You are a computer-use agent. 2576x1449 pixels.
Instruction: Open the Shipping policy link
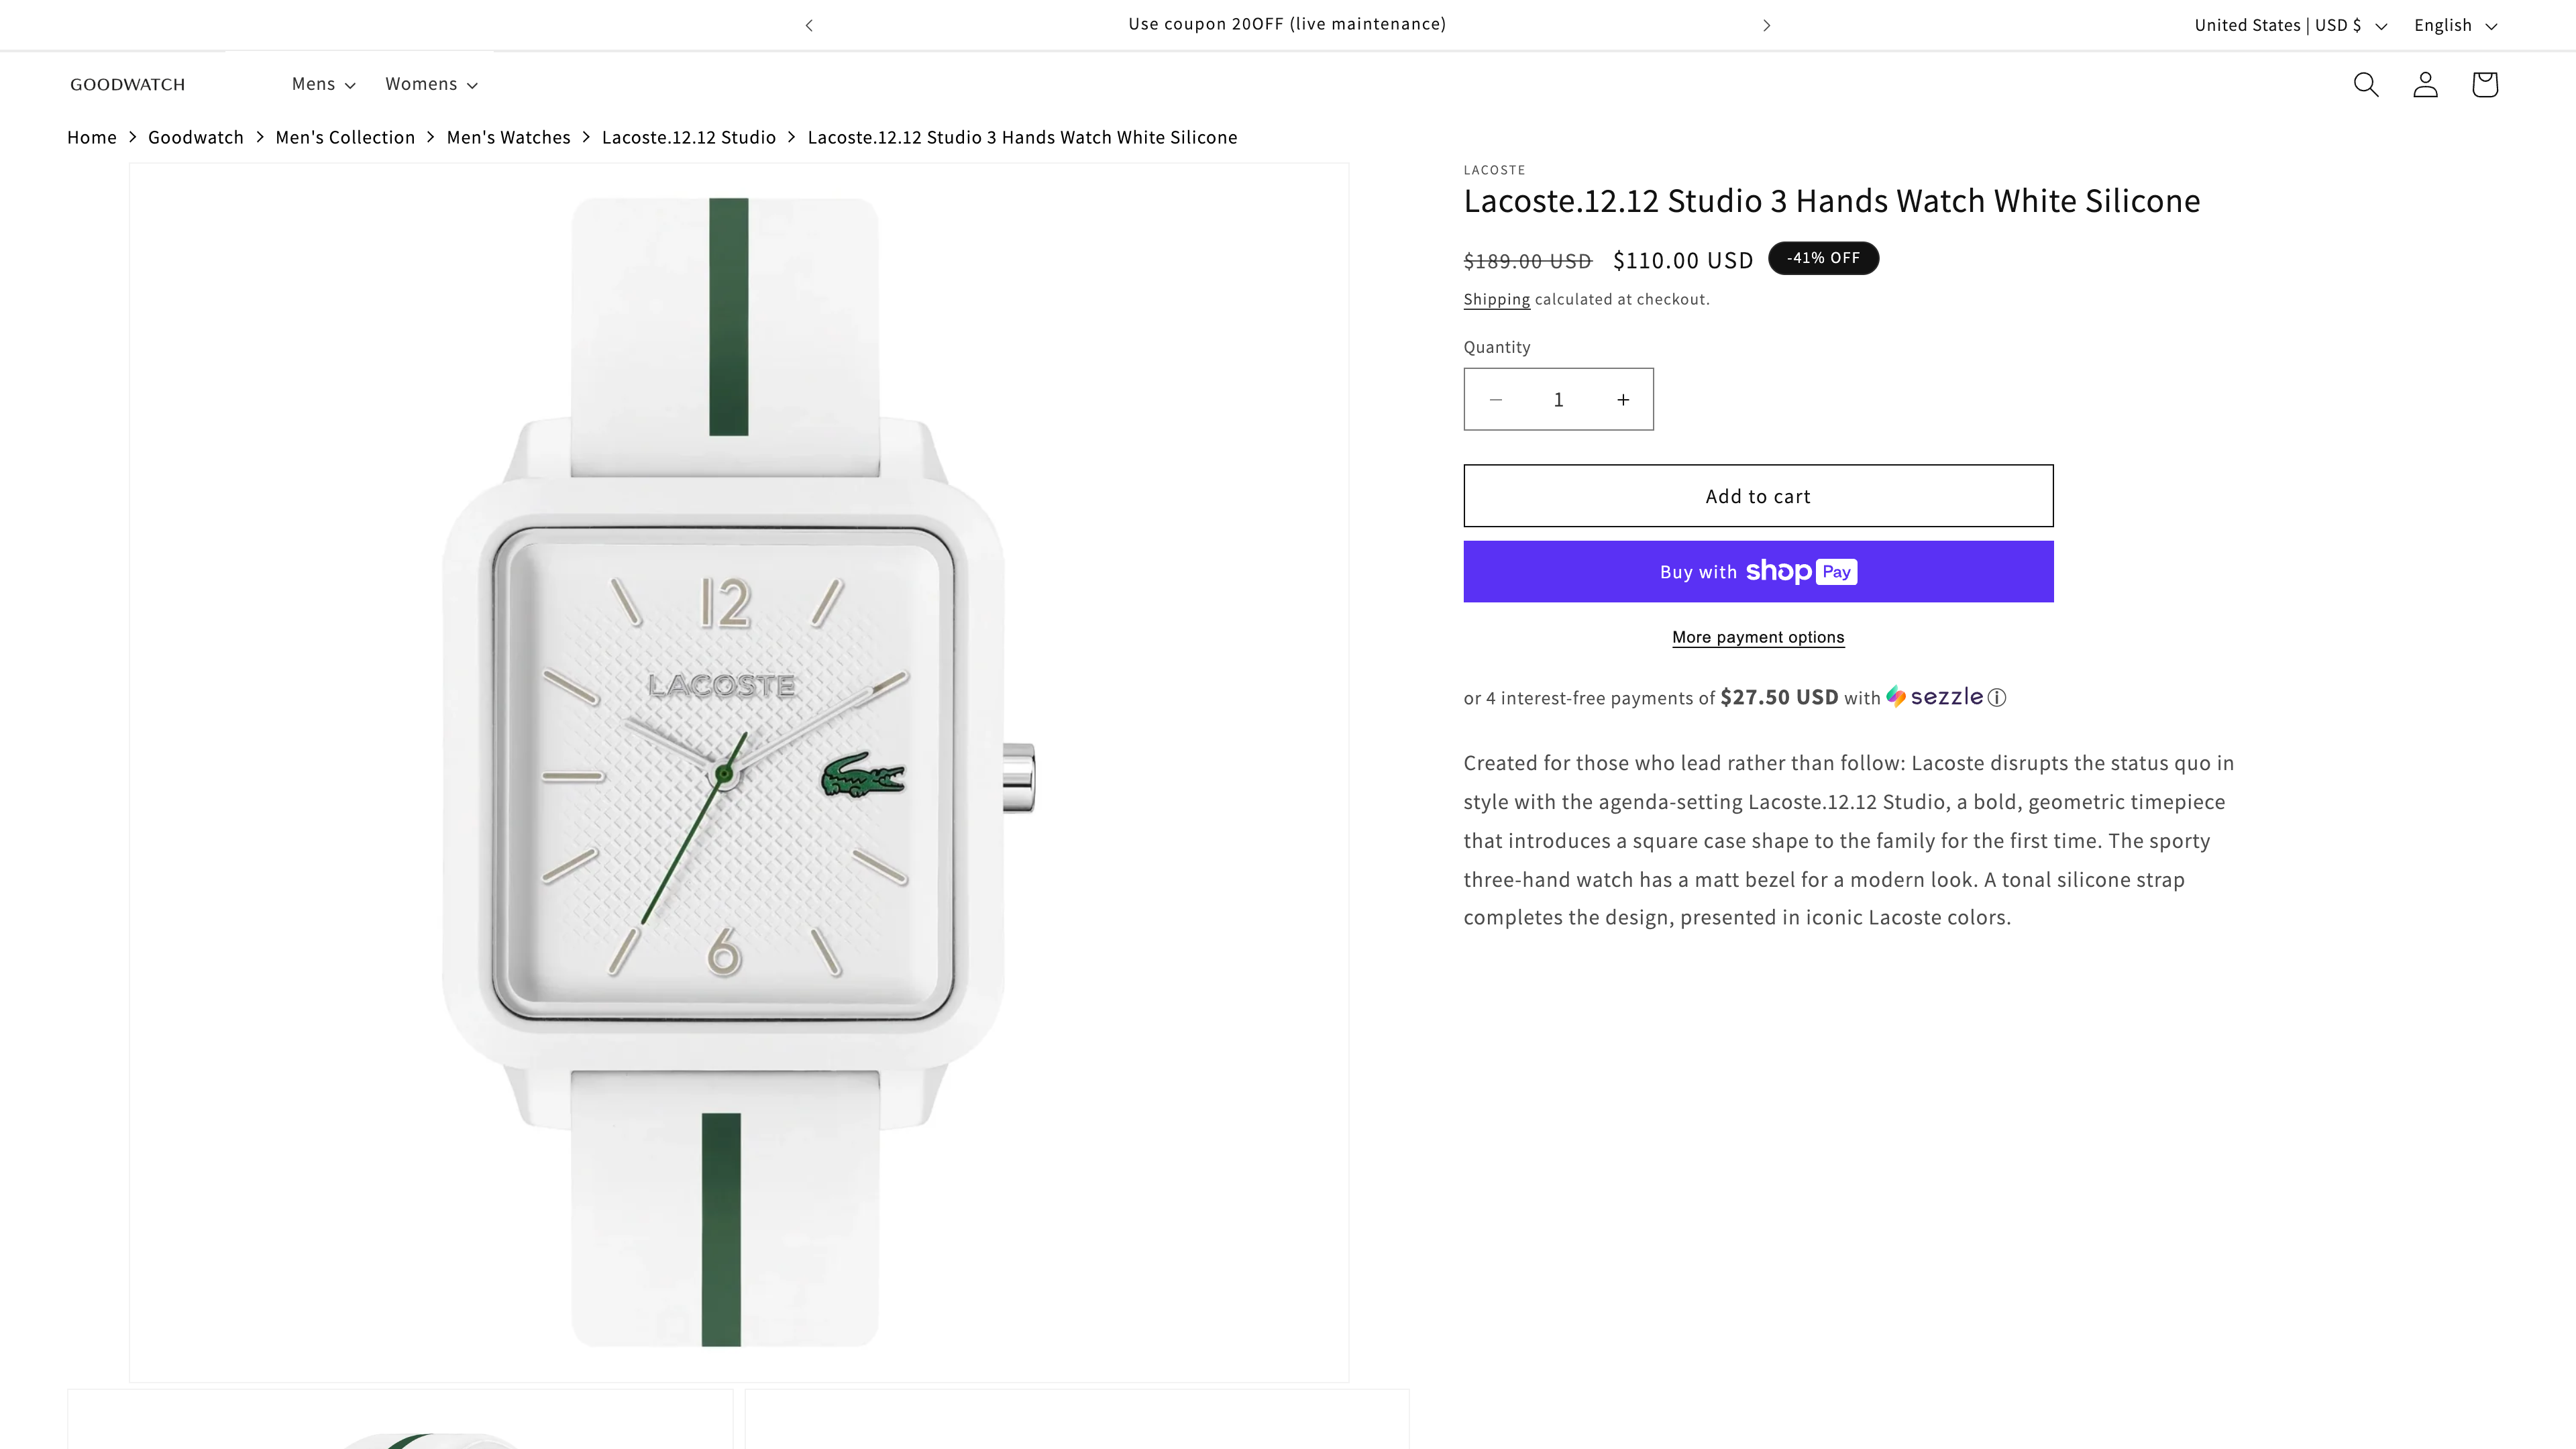click(x=1496, y=299)
